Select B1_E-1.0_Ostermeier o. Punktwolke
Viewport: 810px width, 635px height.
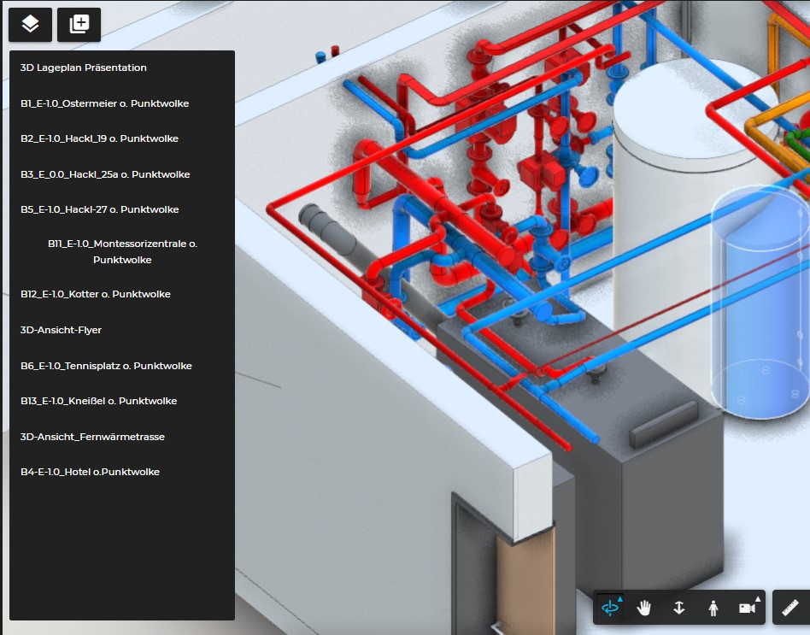[105, 103]
